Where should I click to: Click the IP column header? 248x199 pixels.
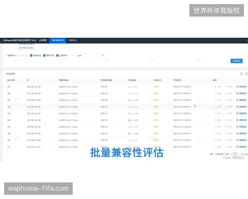[x=28, y=80]
